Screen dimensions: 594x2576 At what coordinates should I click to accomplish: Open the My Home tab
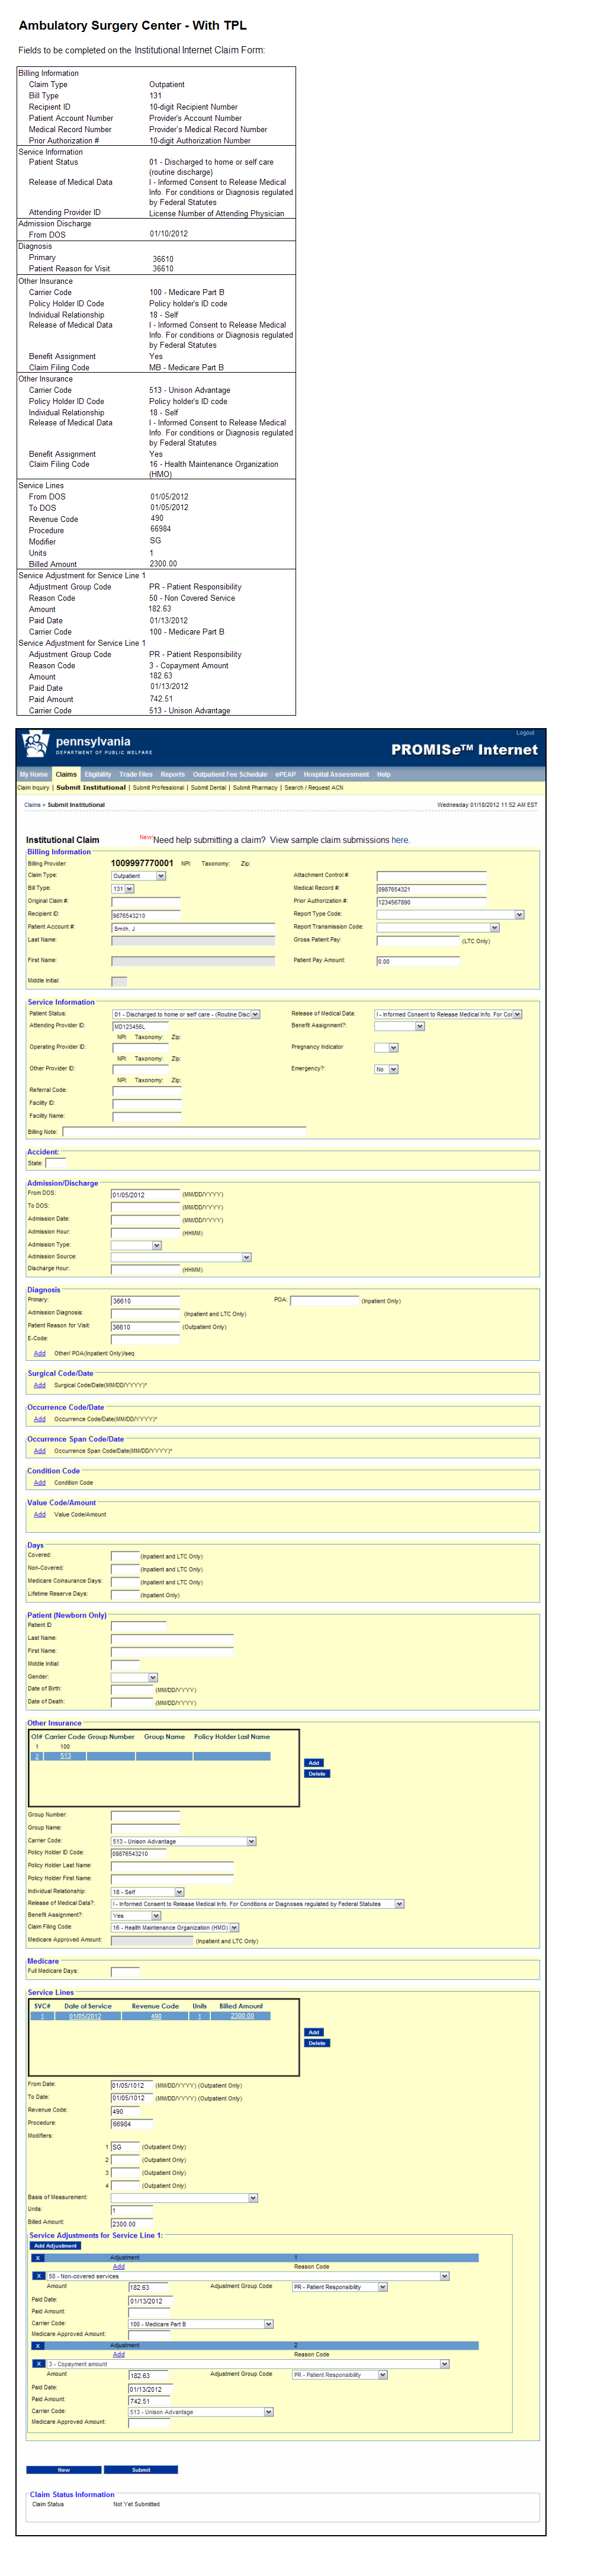[x=33, y=774]
